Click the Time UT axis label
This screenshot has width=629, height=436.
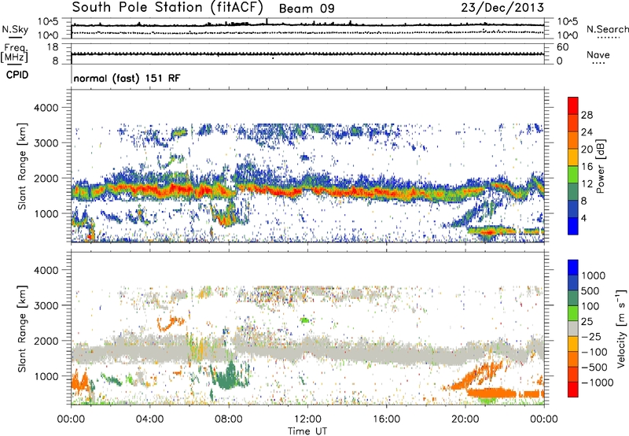tap(307, 431)
